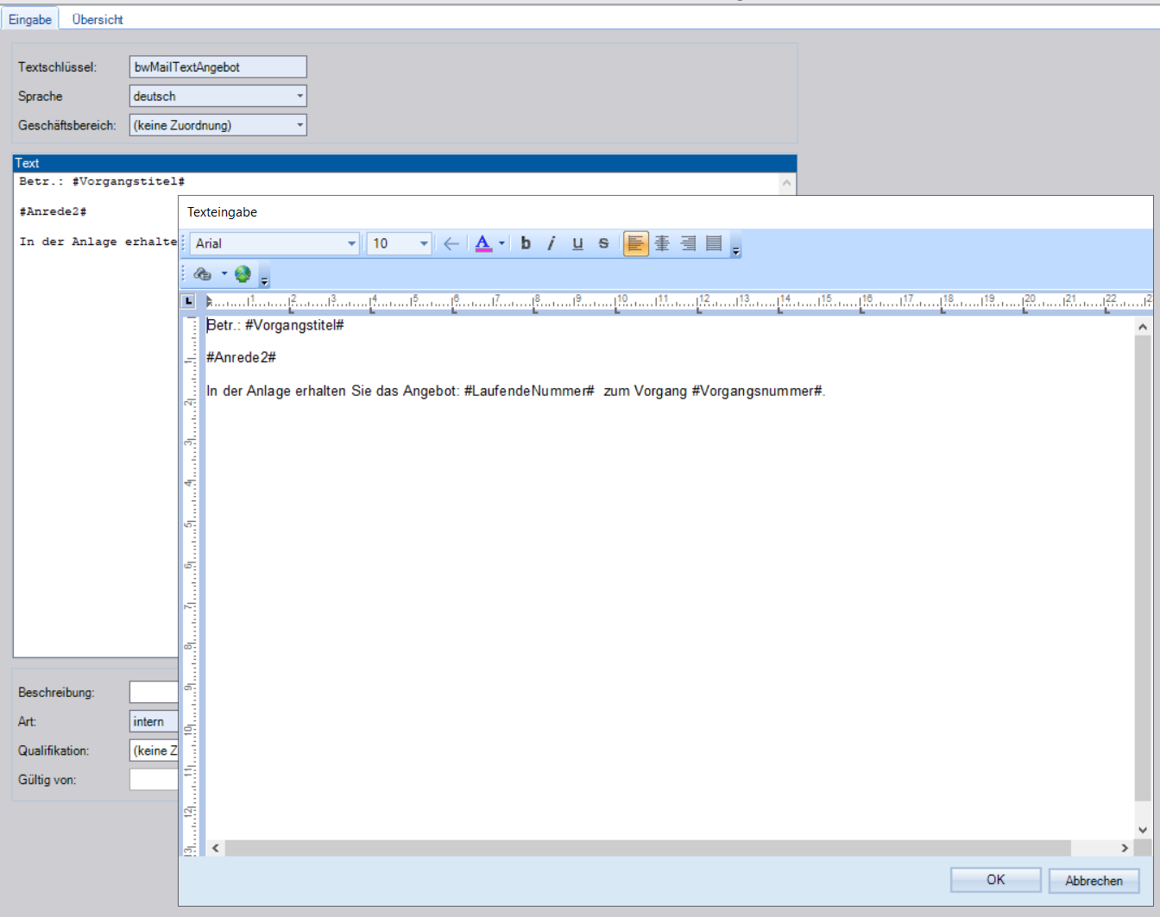Image resolution: width=1160 pixels, height=917 pixels.
Task: Click the Abbrechen button
Action: pyautogui.click(x=1094, y=881)
